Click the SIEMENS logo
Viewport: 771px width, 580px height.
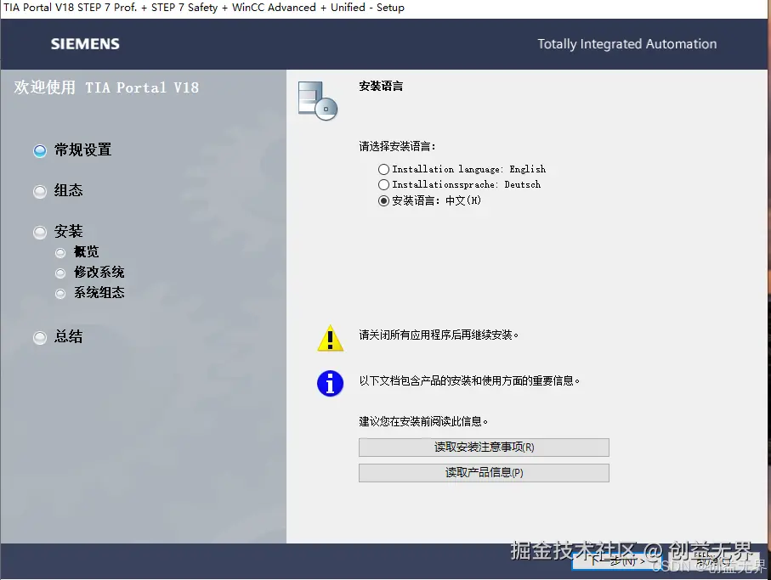click(x=85, y=44)
